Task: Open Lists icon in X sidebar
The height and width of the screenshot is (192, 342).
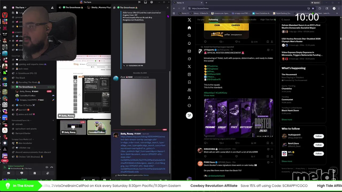Action: [x=189, y=74]
